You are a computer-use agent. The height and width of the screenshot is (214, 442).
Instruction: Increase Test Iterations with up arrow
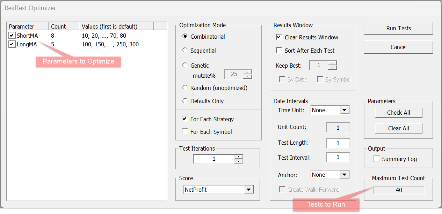[x=239, y=157]
